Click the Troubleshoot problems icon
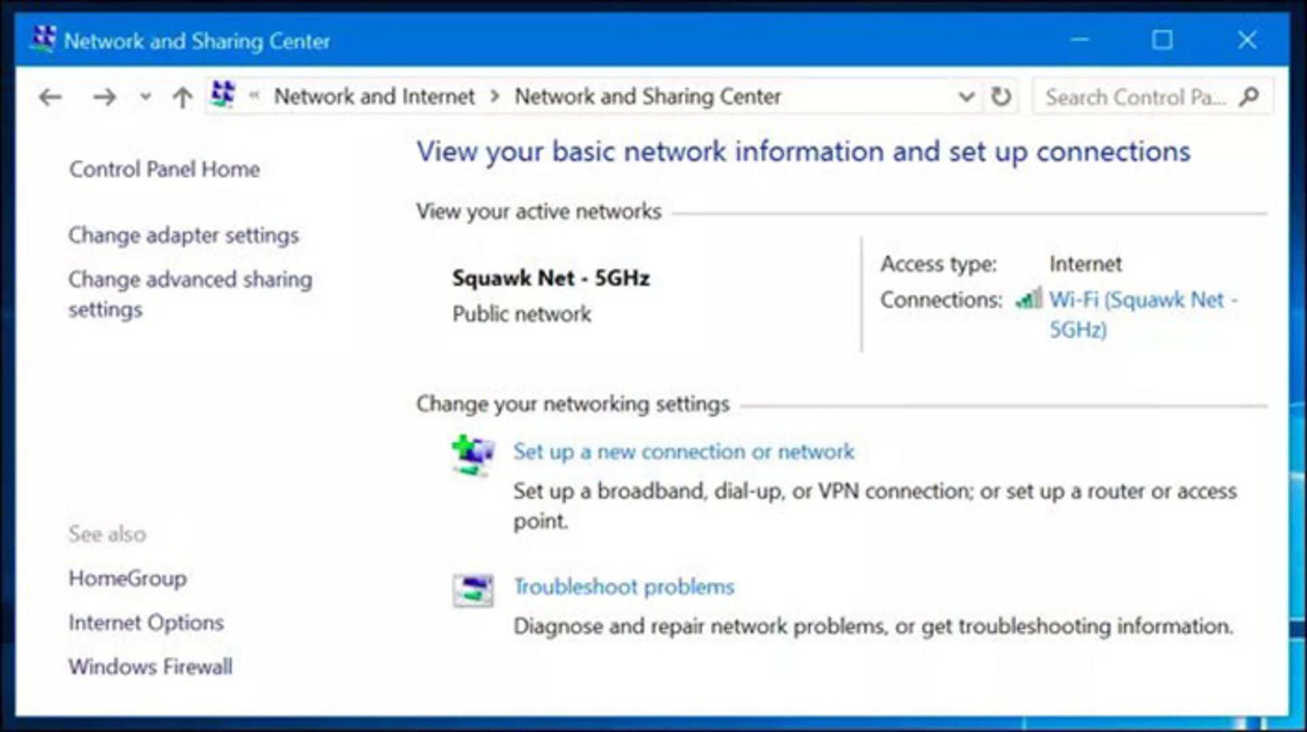Viewport: 1307px width, 732px height. [x=473, y=590]
